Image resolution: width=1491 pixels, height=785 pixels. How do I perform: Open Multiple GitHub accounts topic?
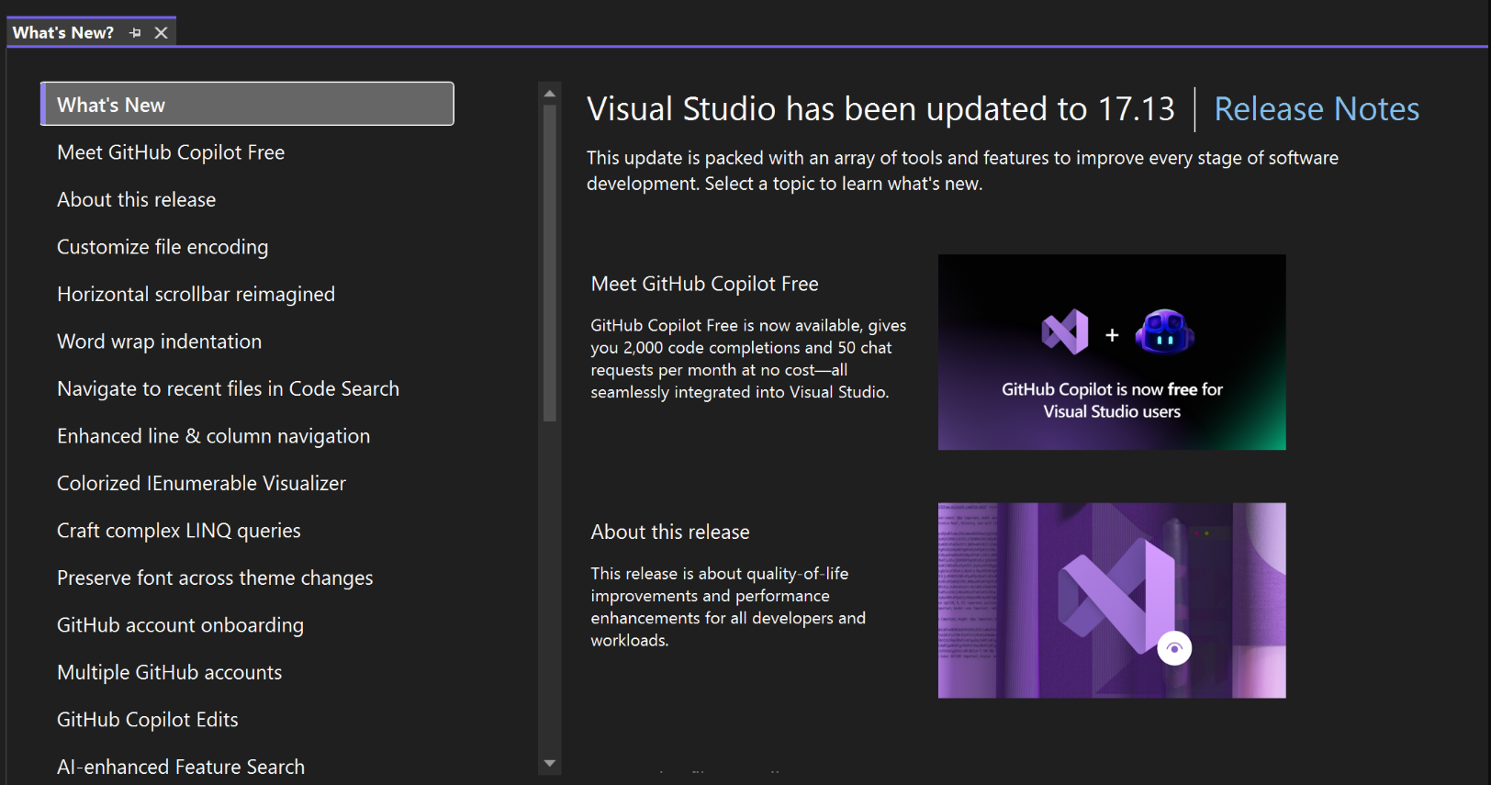tap(169, 672)
